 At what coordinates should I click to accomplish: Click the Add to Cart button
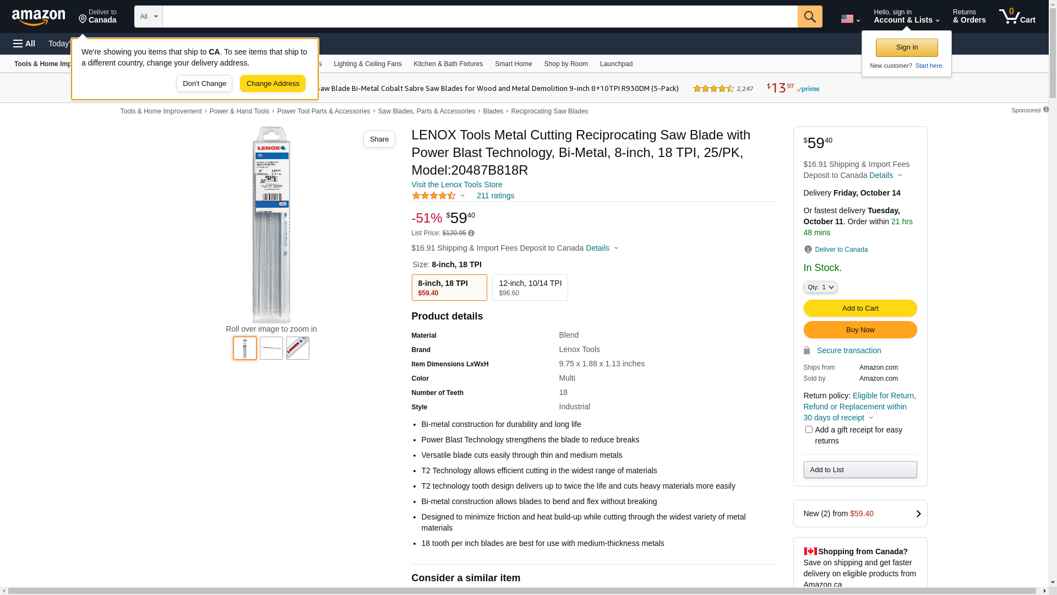coord(860,308)
